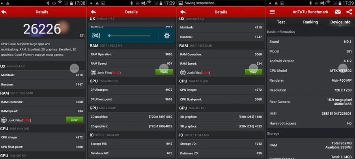Tap Storage I/O 1042 in the Saving screenshot screen
Screen dimensions: 355x159
(221, 144)
